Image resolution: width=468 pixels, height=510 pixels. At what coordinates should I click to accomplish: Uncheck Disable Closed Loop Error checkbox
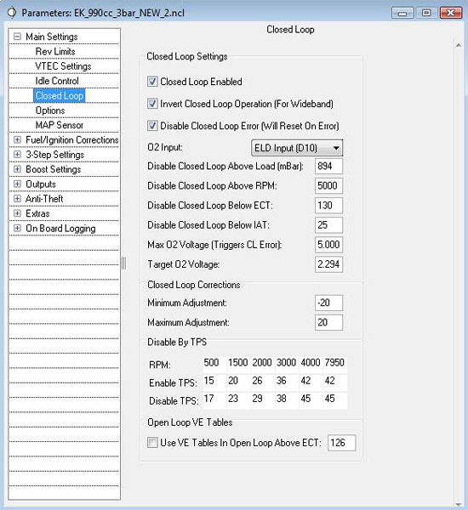tap(152, 126)
